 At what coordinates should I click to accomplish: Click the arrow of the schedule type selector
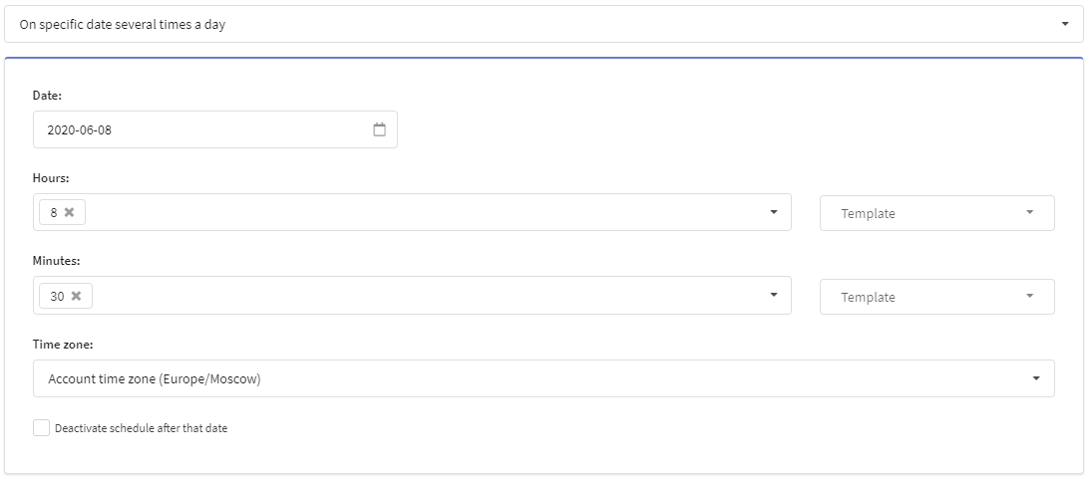coord(1065,24)
